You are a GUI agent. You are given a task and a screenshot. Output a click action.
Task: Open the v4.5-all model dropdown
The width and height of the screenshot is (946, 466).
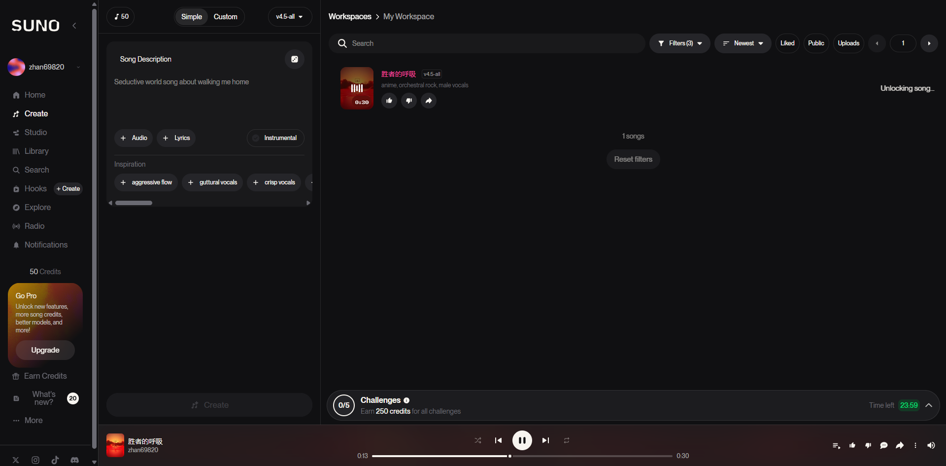pyautogui.click(x=290, y=17)
